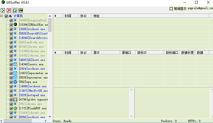Click the red X clear toolbar icon
Screen dimensions: 213x123
pos(9,10)
